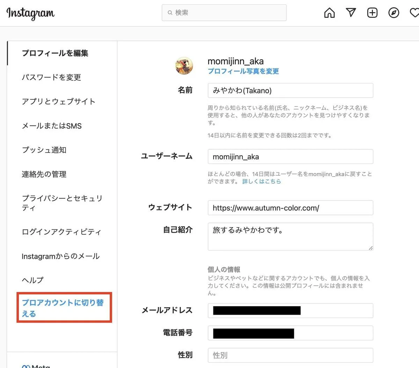Select プロフィールを編集 in sidebar
The image size is (419, 368).
pyautogui.click(x=55, y=53)
